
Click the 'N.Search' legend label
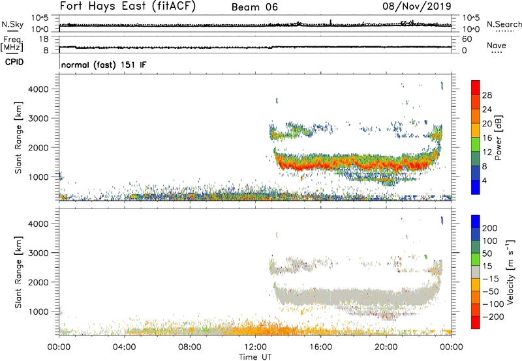(504, 24)
